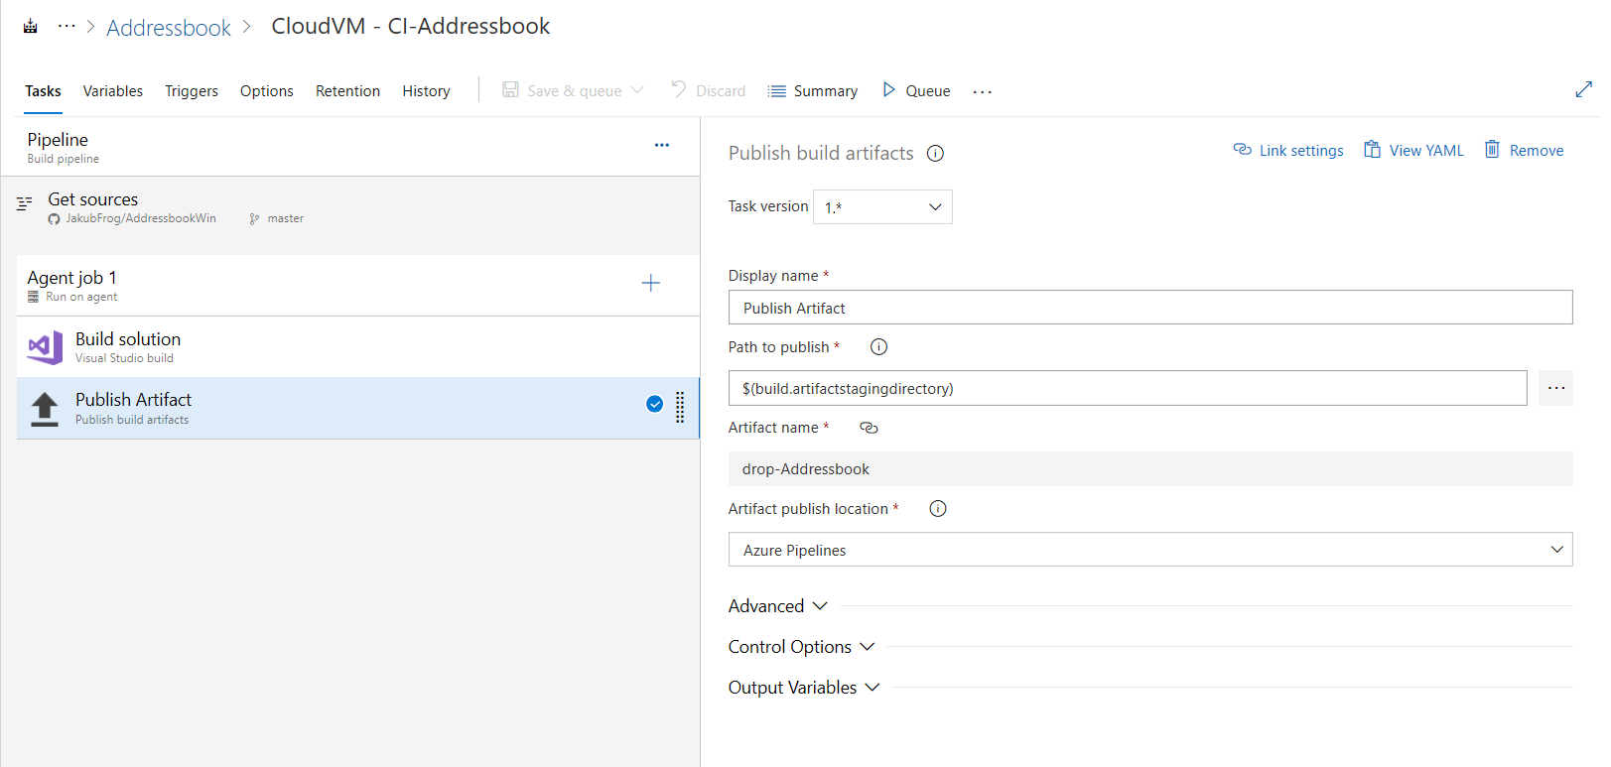Image resolution: width=1611 pixels, height=767 pixels.
Task: Browse path with ellipsis button
Action: pos(1555,388)
